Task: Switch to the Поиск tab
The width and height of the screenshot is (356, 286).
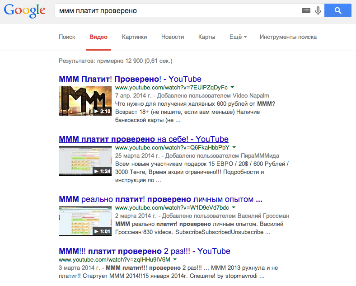Action: pyautogui.click(x=67, y=37)
